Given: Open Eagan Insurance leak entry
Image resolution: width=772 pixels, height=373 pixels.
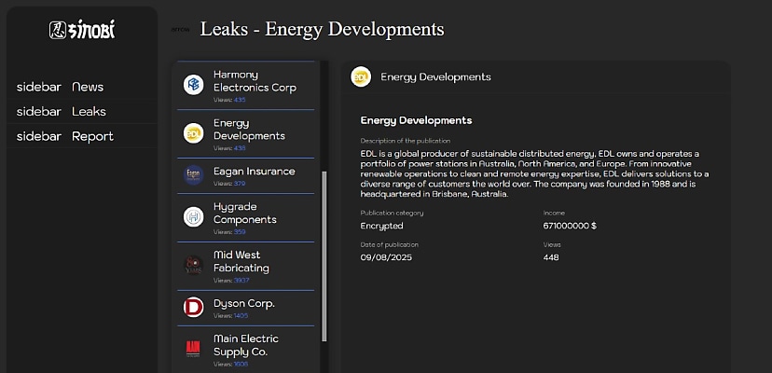Looking at the screenshot, I should tap(246, 176).
